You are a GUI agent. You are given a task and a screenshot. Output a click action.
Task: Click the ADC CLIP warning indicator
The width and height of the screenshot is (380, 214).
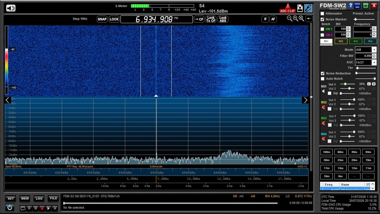click(x=287, y=8)
